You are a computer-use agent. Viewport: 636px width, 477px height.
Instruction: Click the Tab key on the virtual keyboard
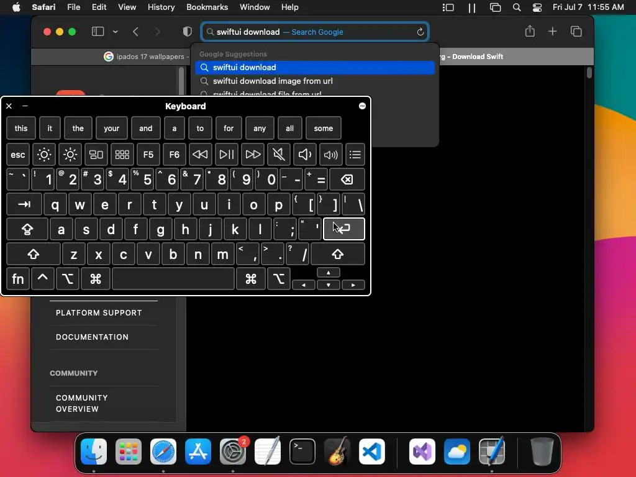(x=24, y=204)
